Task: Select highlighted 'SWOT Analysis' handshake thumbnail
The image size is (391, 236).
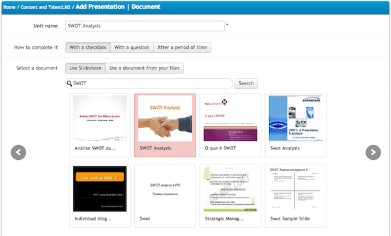Action: tap(165, 125)
